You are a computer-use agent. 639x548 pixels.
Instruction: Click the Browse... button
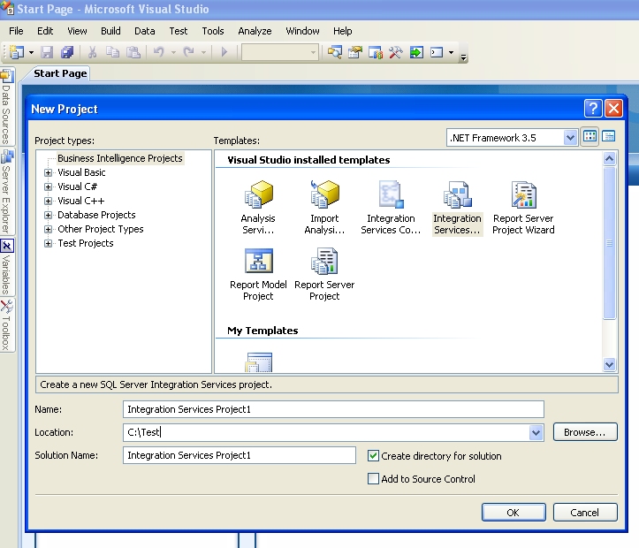(x=584, y=432)
